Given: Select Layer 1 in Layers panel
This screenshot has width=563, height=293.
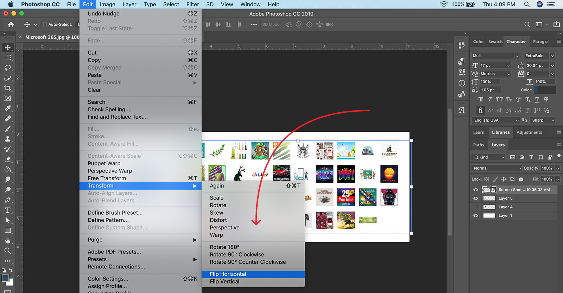Looking at the screenshot, I should pos(505,216).
